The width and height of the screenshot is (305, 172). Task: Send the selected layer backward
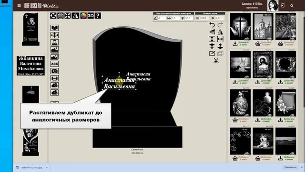212,46
